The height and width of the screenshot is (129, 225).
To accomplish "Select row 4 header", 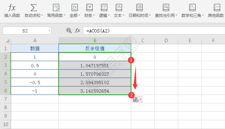I will click(6, 73).
